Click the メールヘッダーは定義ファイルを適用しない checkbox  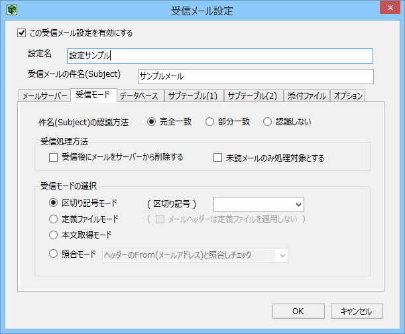(160, 219)
